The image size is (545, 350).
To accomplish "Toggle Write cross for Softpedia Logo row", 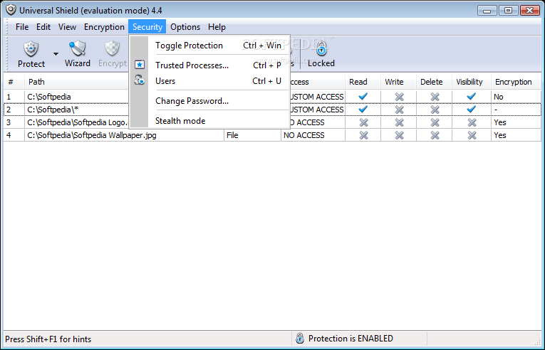I will 399,122.
